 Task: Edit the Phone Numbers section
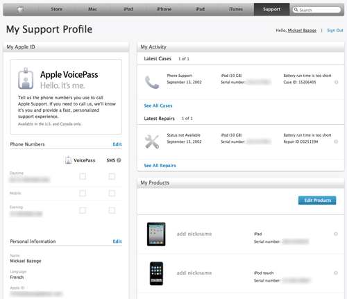117,144
